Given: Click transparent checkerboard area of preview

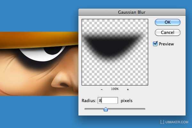Looking at the screenshot, I should (x=115, y=74).
